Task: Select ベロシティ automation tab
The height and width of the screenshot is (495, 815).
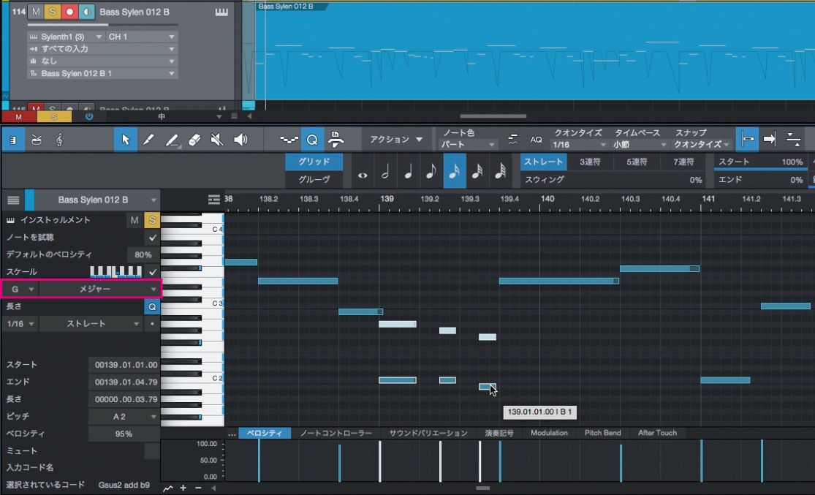Action: pos(264,433)
